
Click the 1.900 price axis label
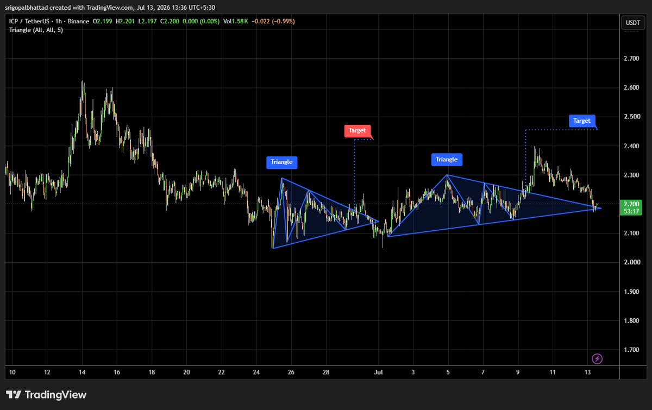point(631,292)
